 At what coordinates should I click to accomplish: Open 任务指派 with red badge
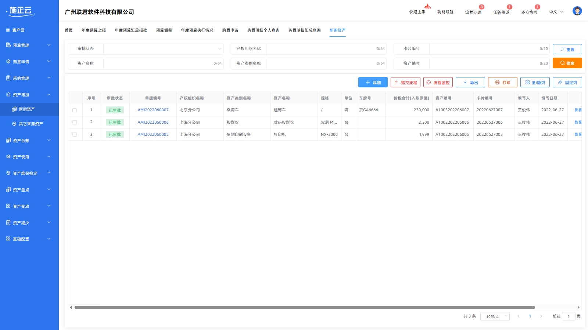pos(501,12)
